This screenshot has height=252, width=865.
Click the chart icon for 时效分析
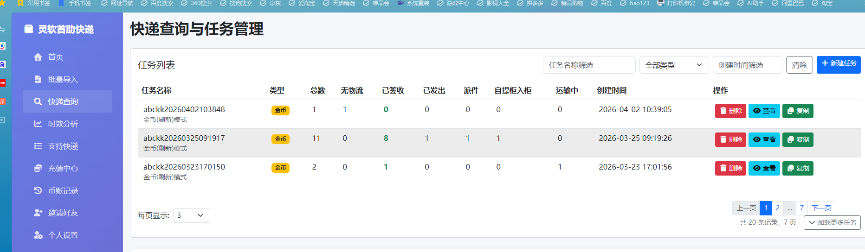(x=38, y=124)
